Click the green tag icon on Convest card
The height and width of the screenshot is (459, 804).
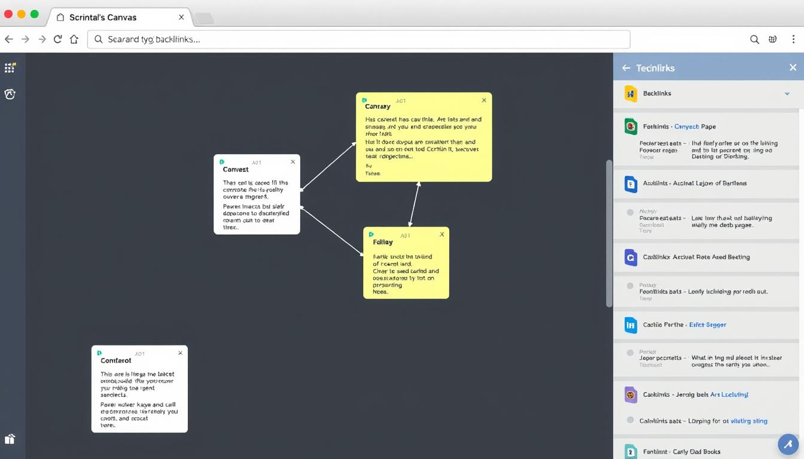coord(222,162)
